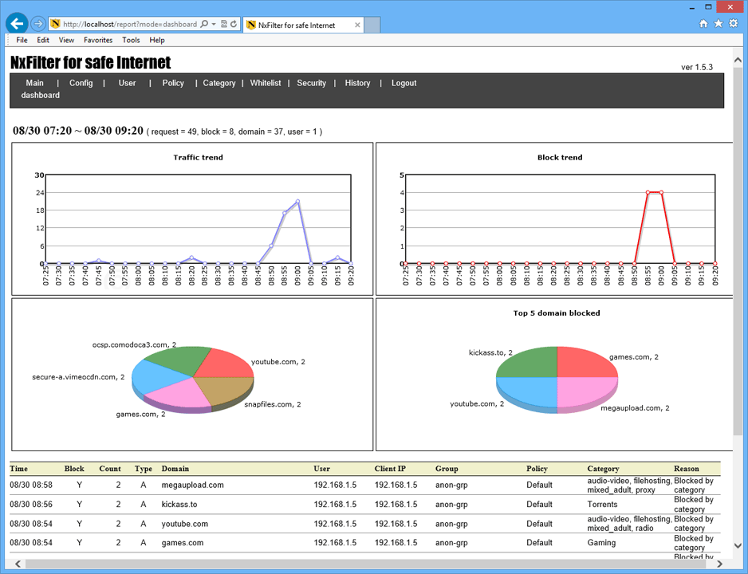Close the NxFilter browser tab

click(357, 25)
